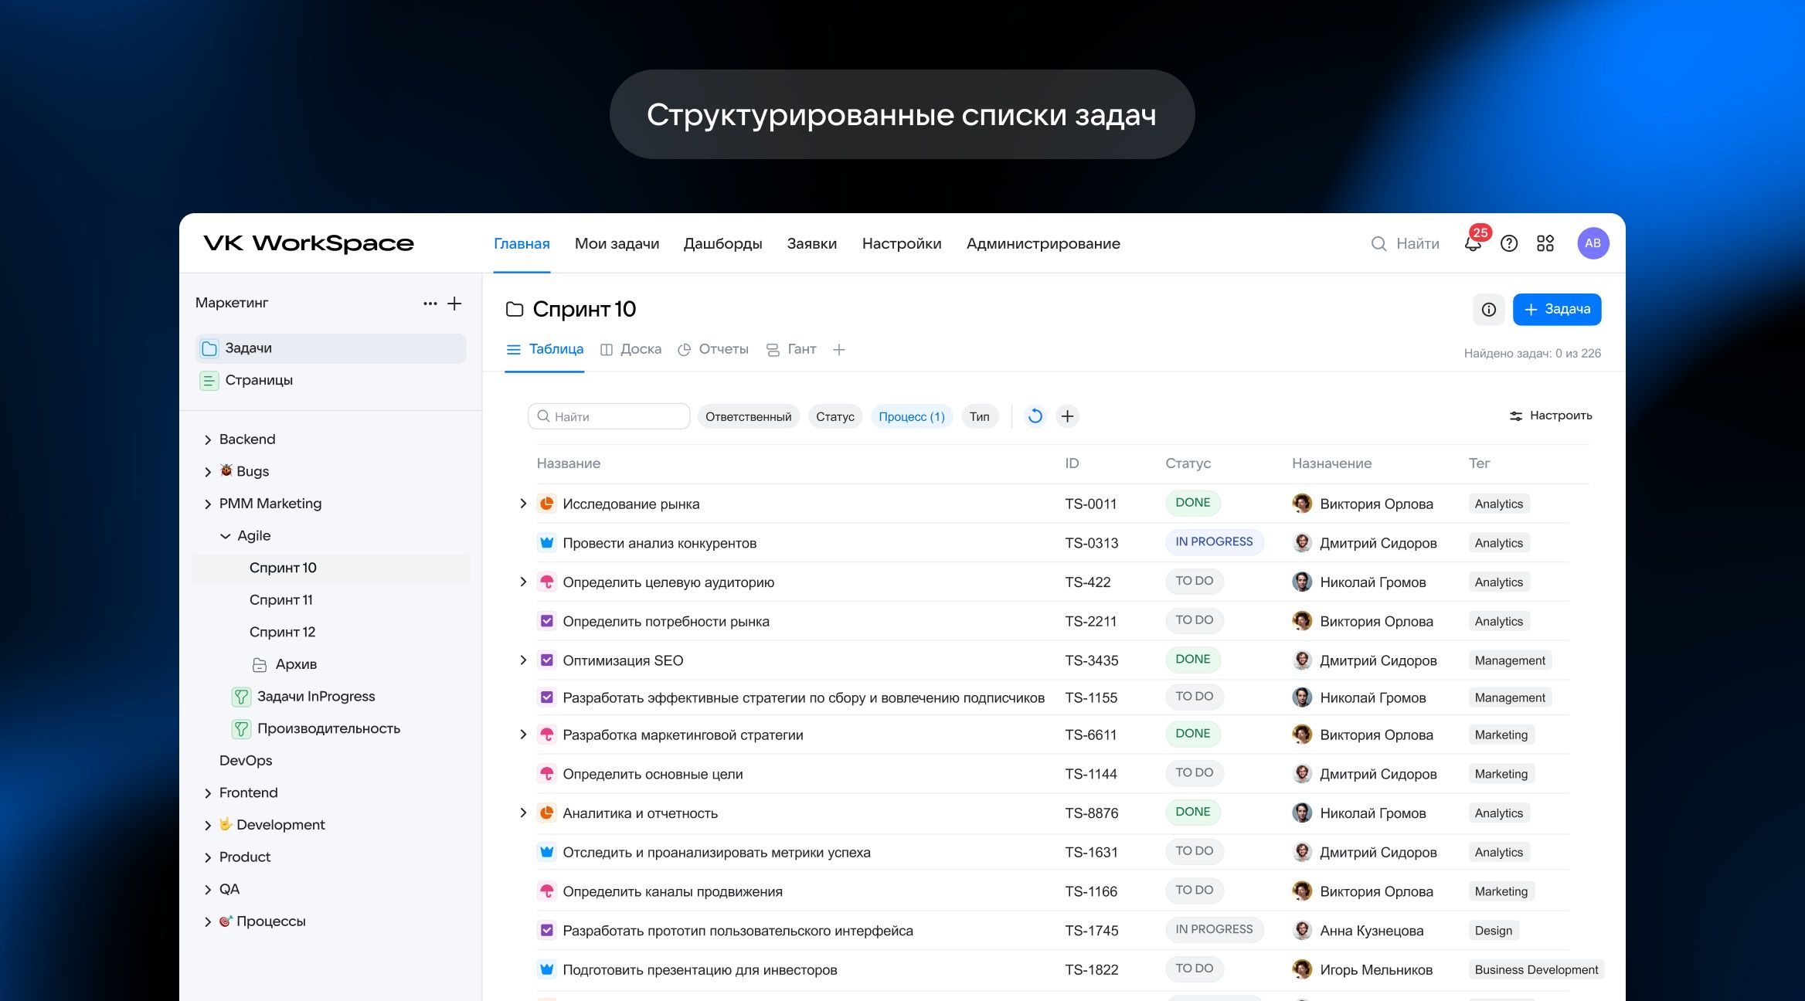Expand the Backend tree item
The image size is (1805, 1001).
(207, 440)
